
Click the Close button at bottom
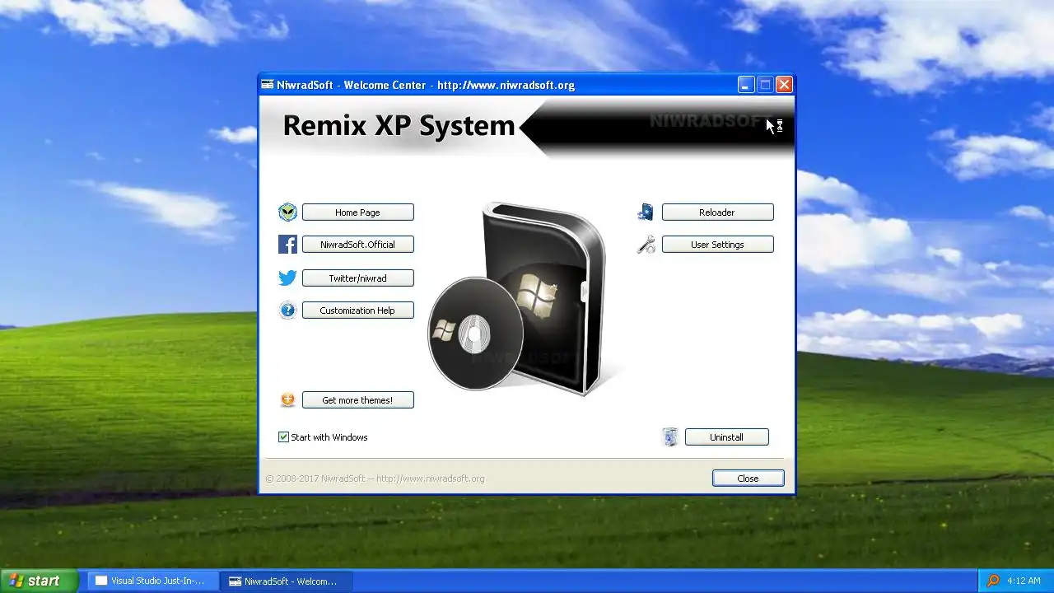click(748, 479)
